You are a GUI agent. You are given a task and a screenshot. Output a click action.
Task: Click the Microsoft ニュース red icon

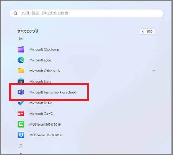tap(21, 113)
